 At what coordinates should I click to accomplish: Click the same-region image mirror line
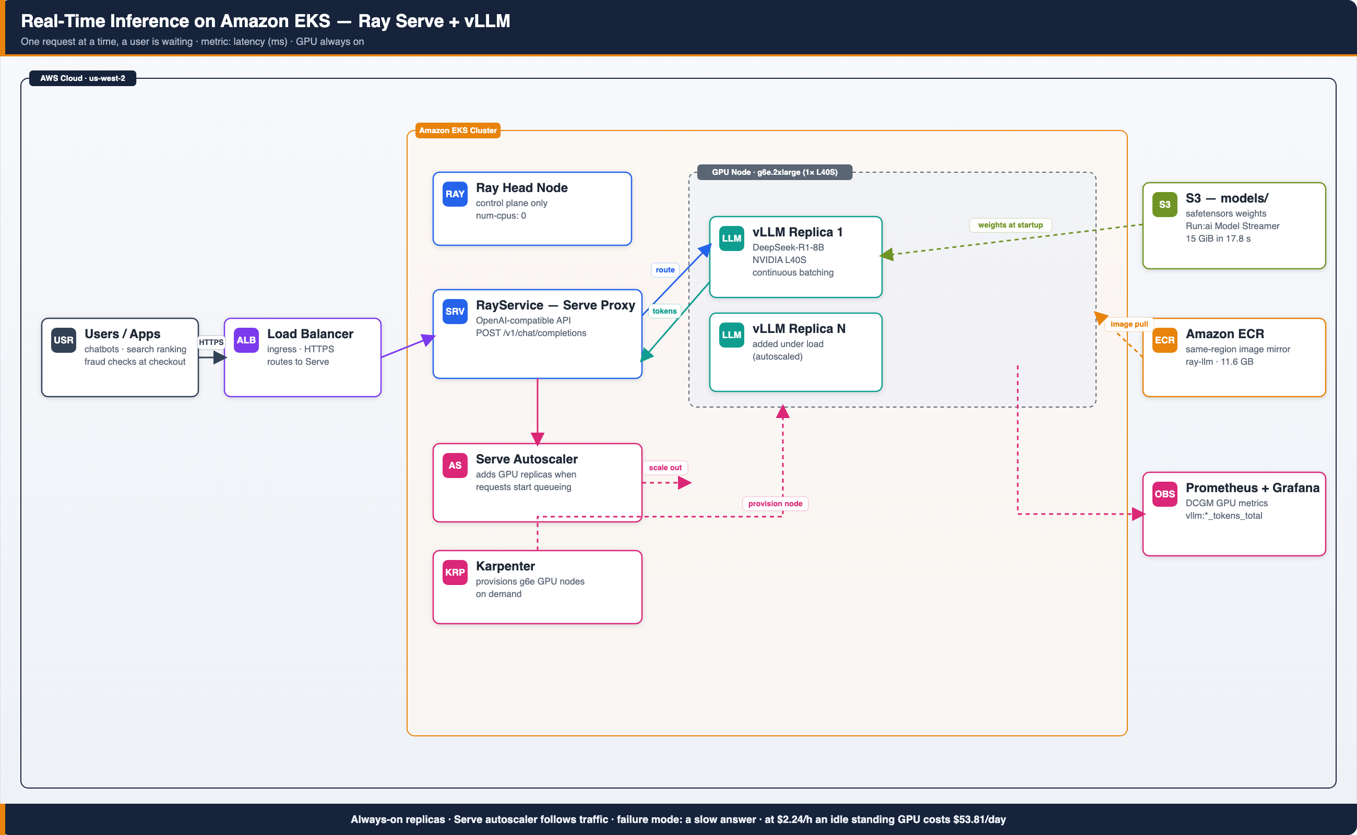click(x=1237, y=349)
